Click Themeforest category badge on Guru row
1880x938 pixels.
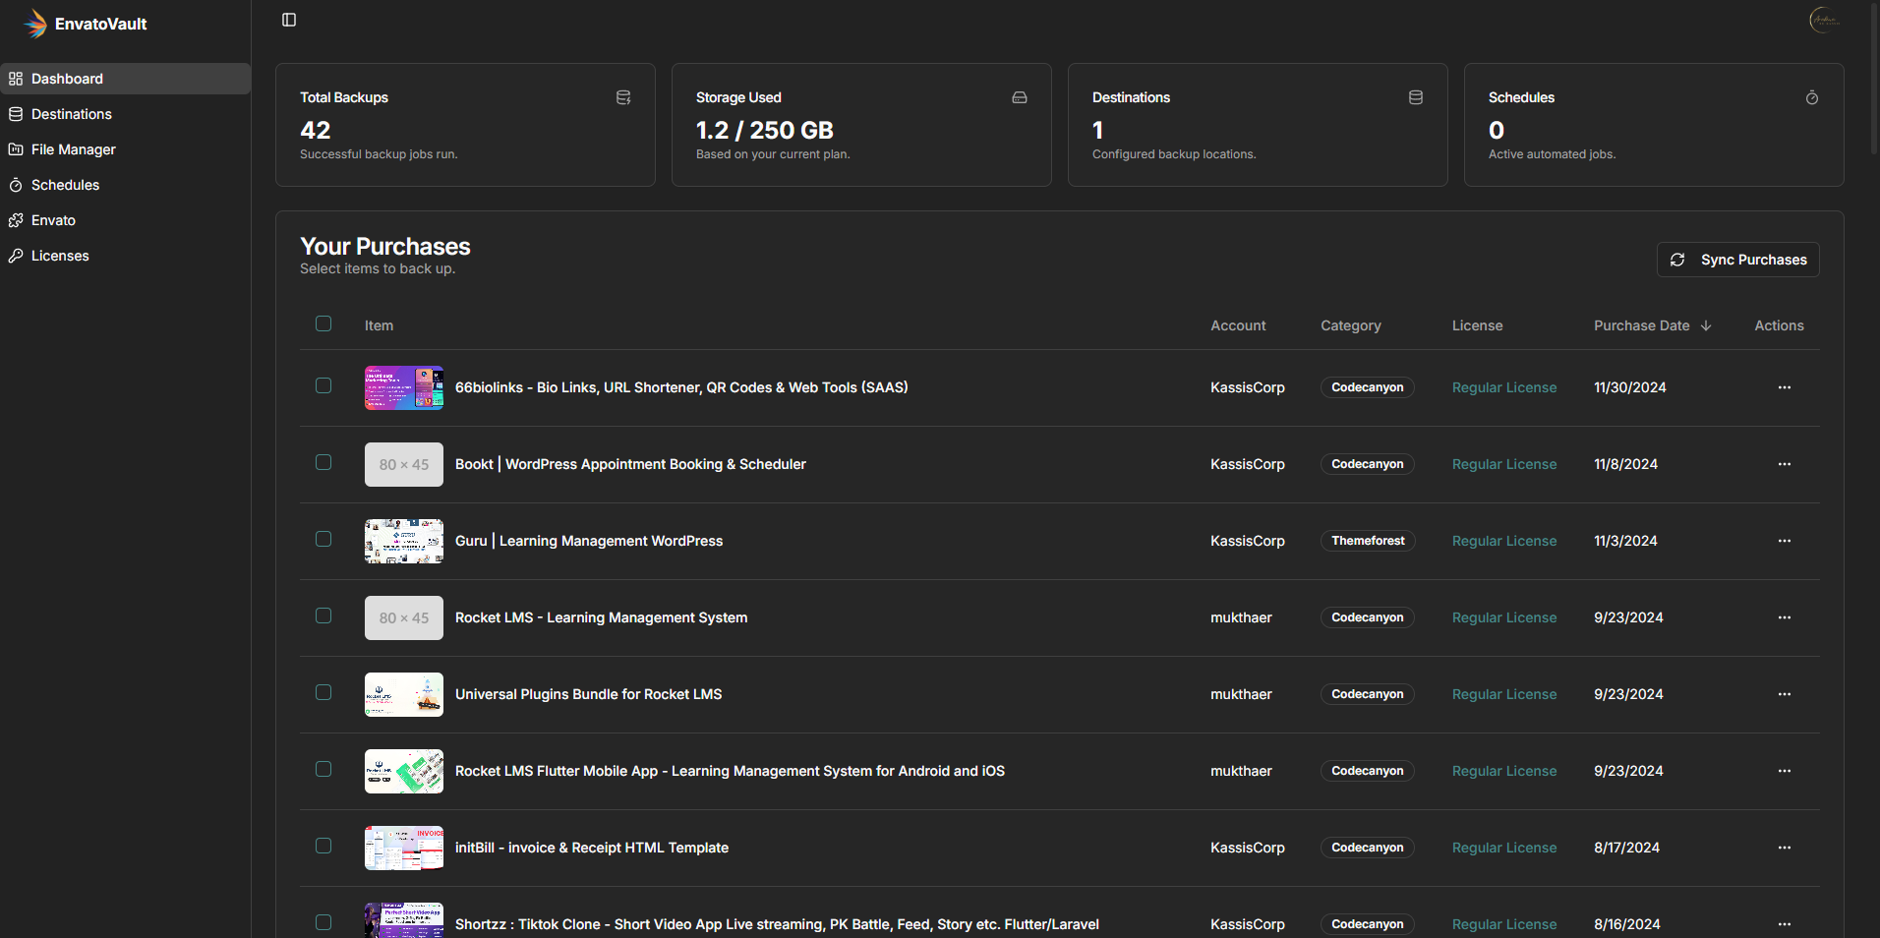pyautogui.click(x=1368, y=541)
